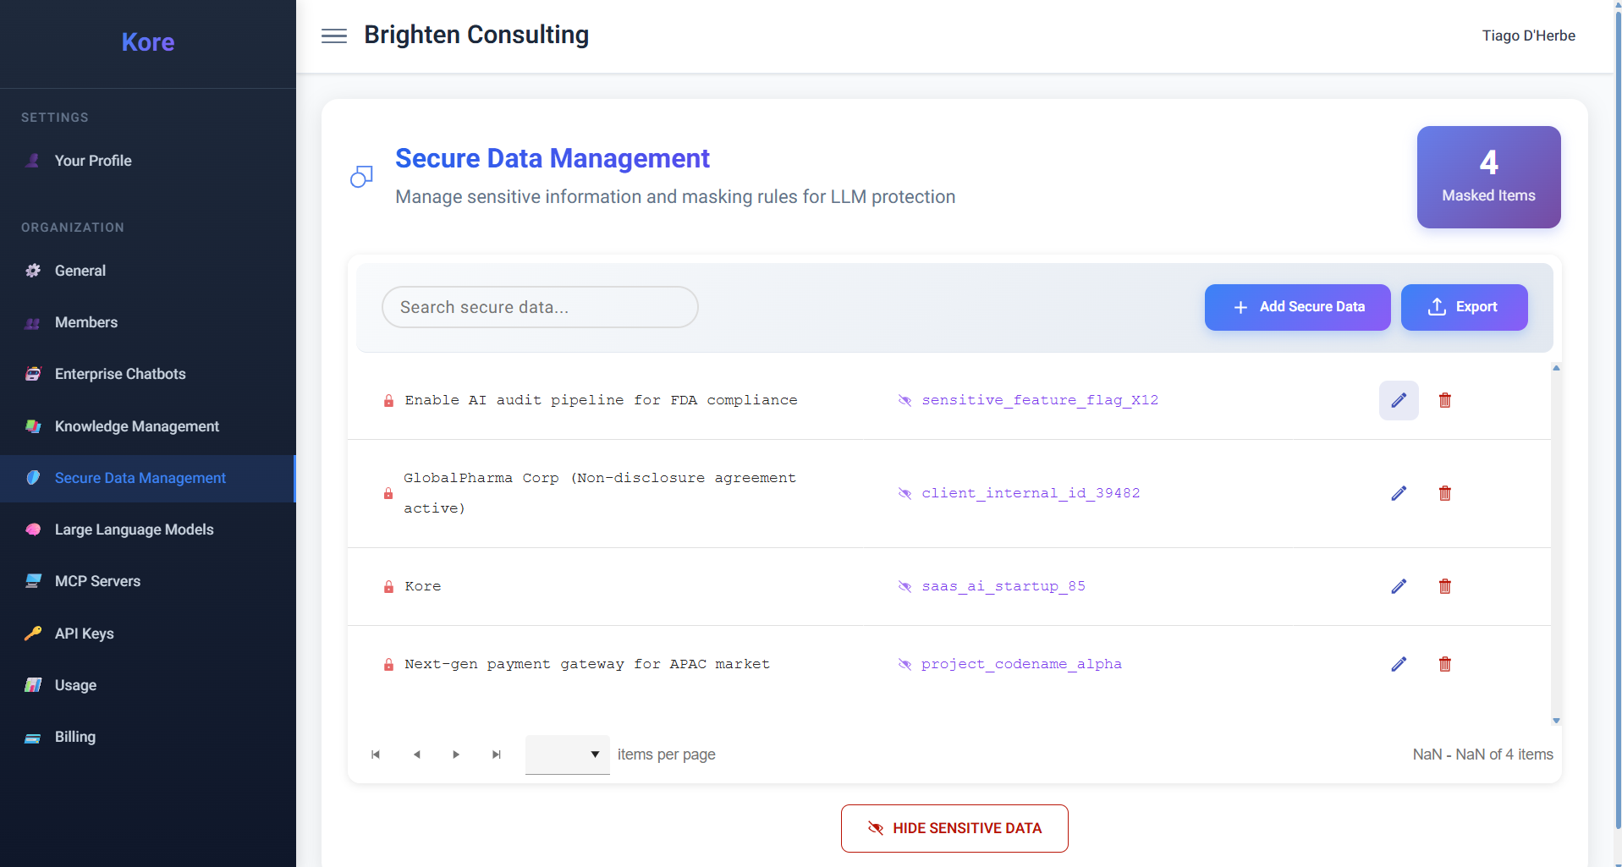Focus the Search secure data field
This screenshot has height=867, width=1622.
tap(540, 307)
